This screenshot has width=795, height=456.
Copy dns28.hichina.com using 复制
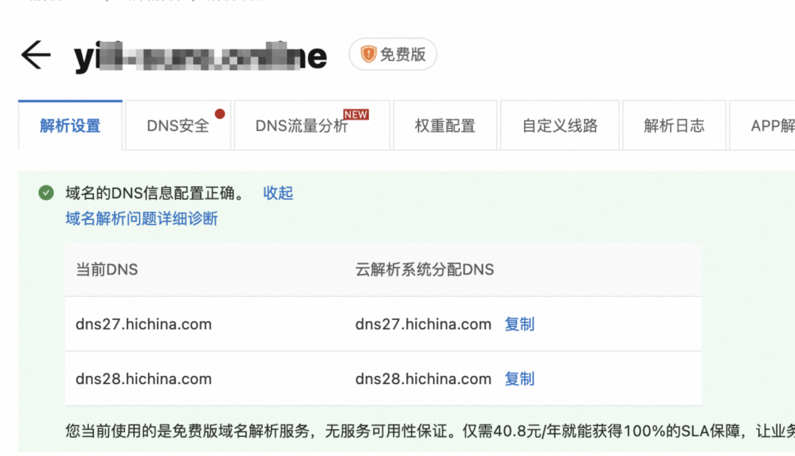coord(519,379)
